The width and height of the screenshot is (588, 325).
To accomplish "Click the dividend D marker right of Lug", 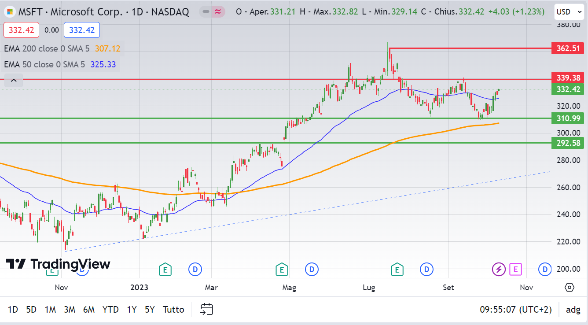I will pyautogui.click(x=426, y=269).
